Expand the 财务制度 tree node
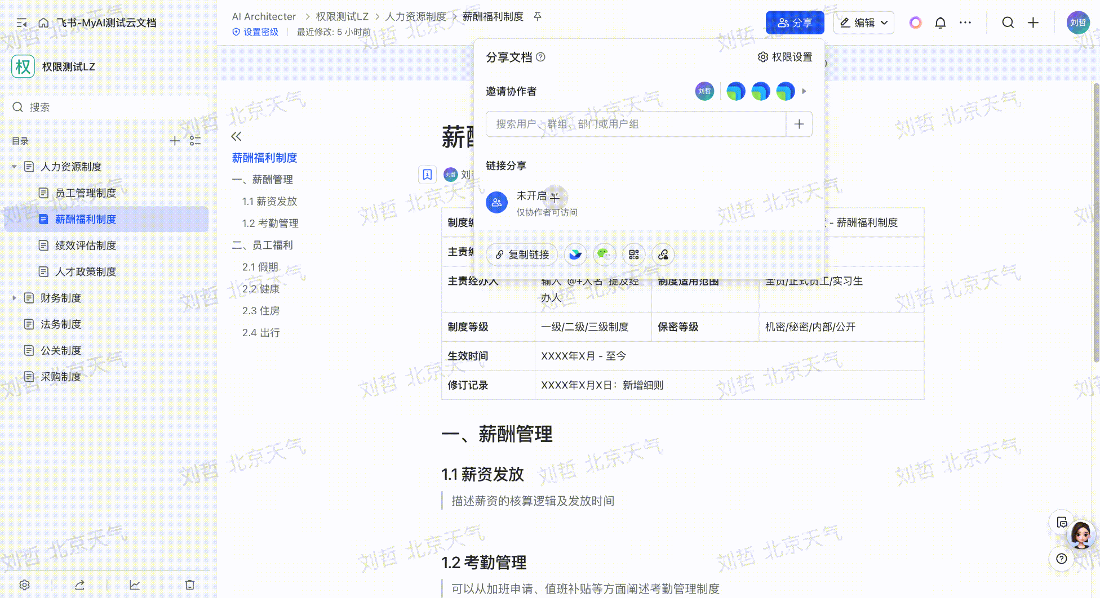The width and height of the screenshot is (1100, 598). [14, 298]
